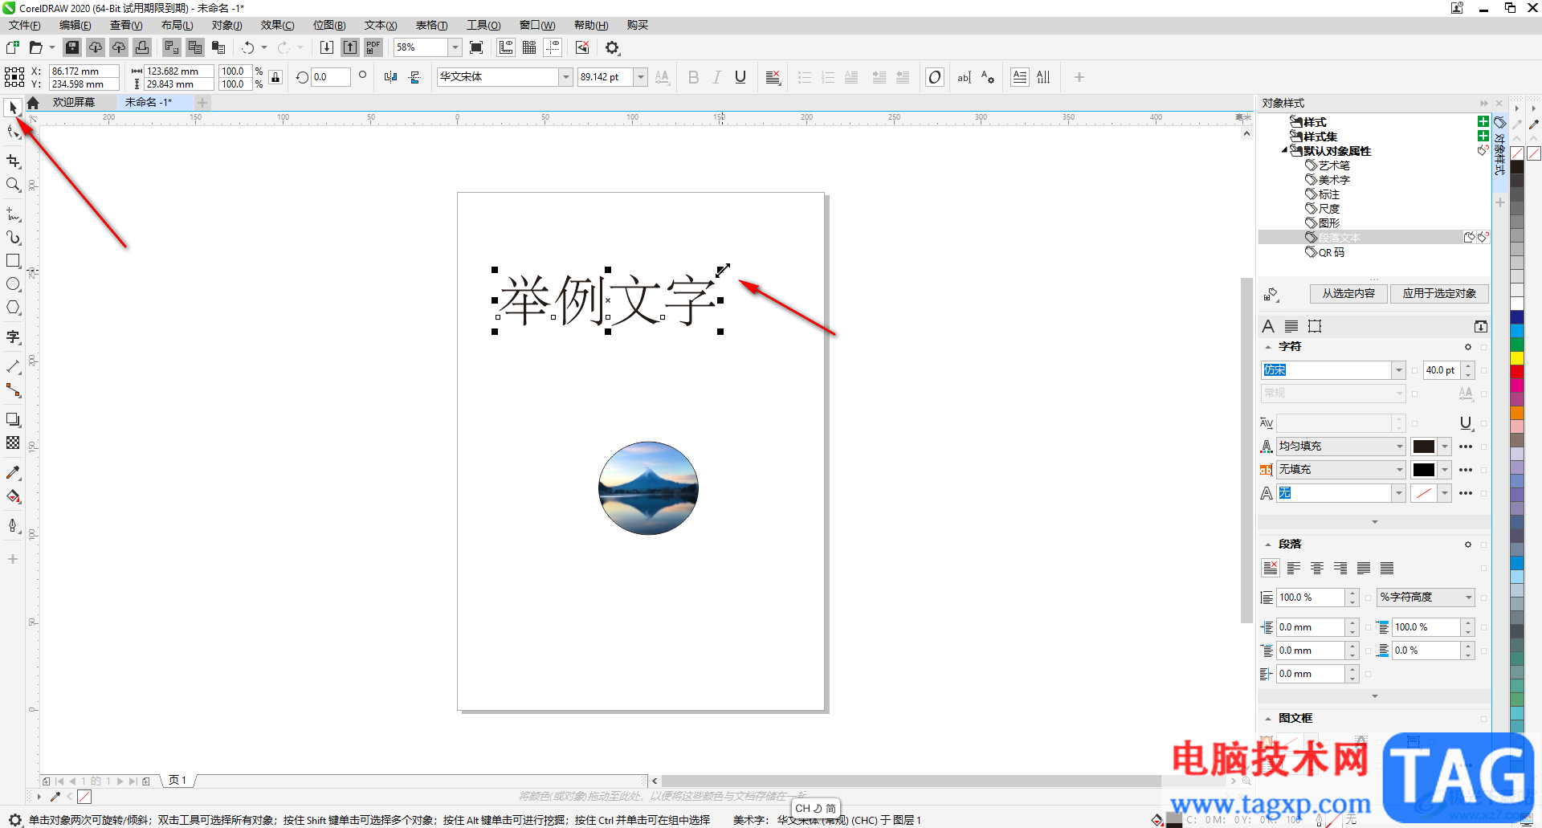
Task: Add new style set with 样式集 plus
Action: coord(1483,136)
